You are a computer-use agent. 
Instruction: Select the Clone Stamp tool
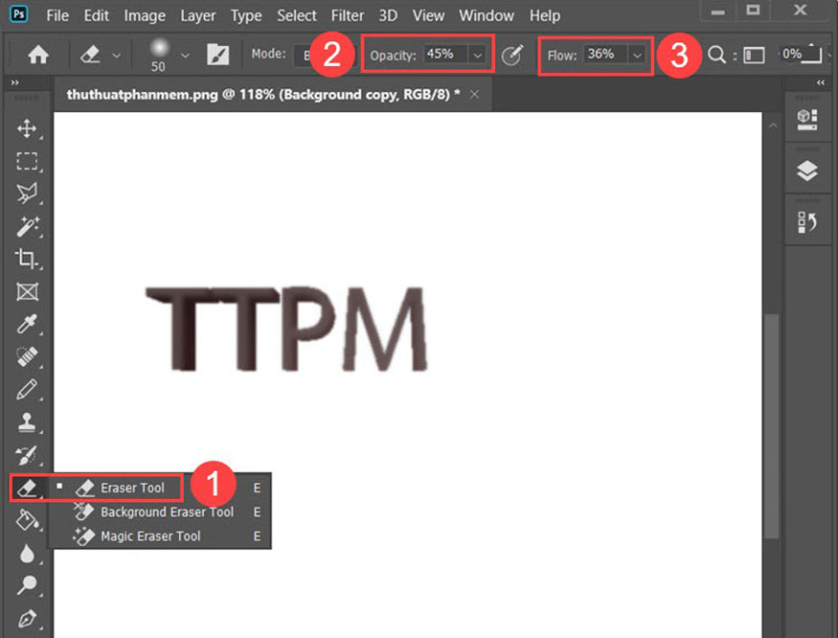pyautogui.click(x=27, y=422)
